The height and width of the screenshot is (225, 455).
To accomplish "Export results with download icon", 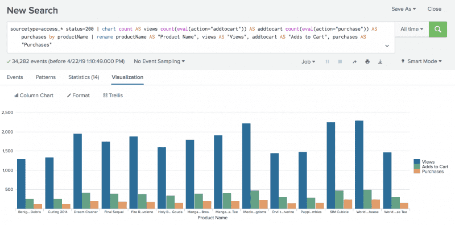I will (x=380, y=61).
